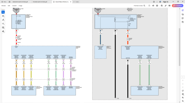Select the Draw freehand tool

[x=3, y=24]
